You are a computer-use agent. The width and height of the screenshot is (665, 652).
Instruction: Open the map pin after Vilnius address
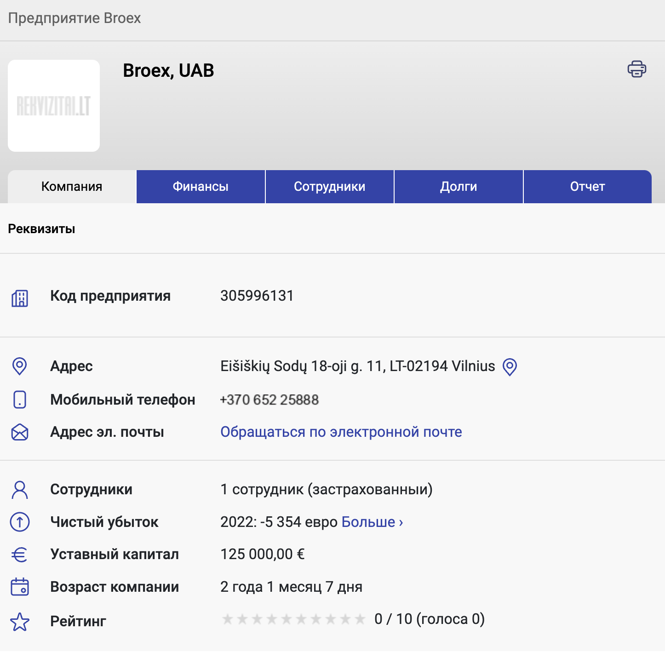click(510, 367)
